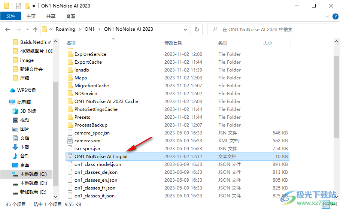Go up one folder level arrow
This screenshot has height=209, width=340.
click(x=35, y=30)
